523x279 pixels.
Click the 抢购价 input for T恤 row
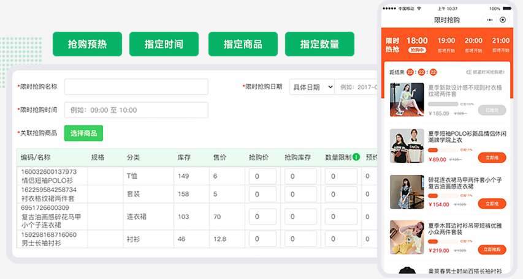(x=262, y=176)
